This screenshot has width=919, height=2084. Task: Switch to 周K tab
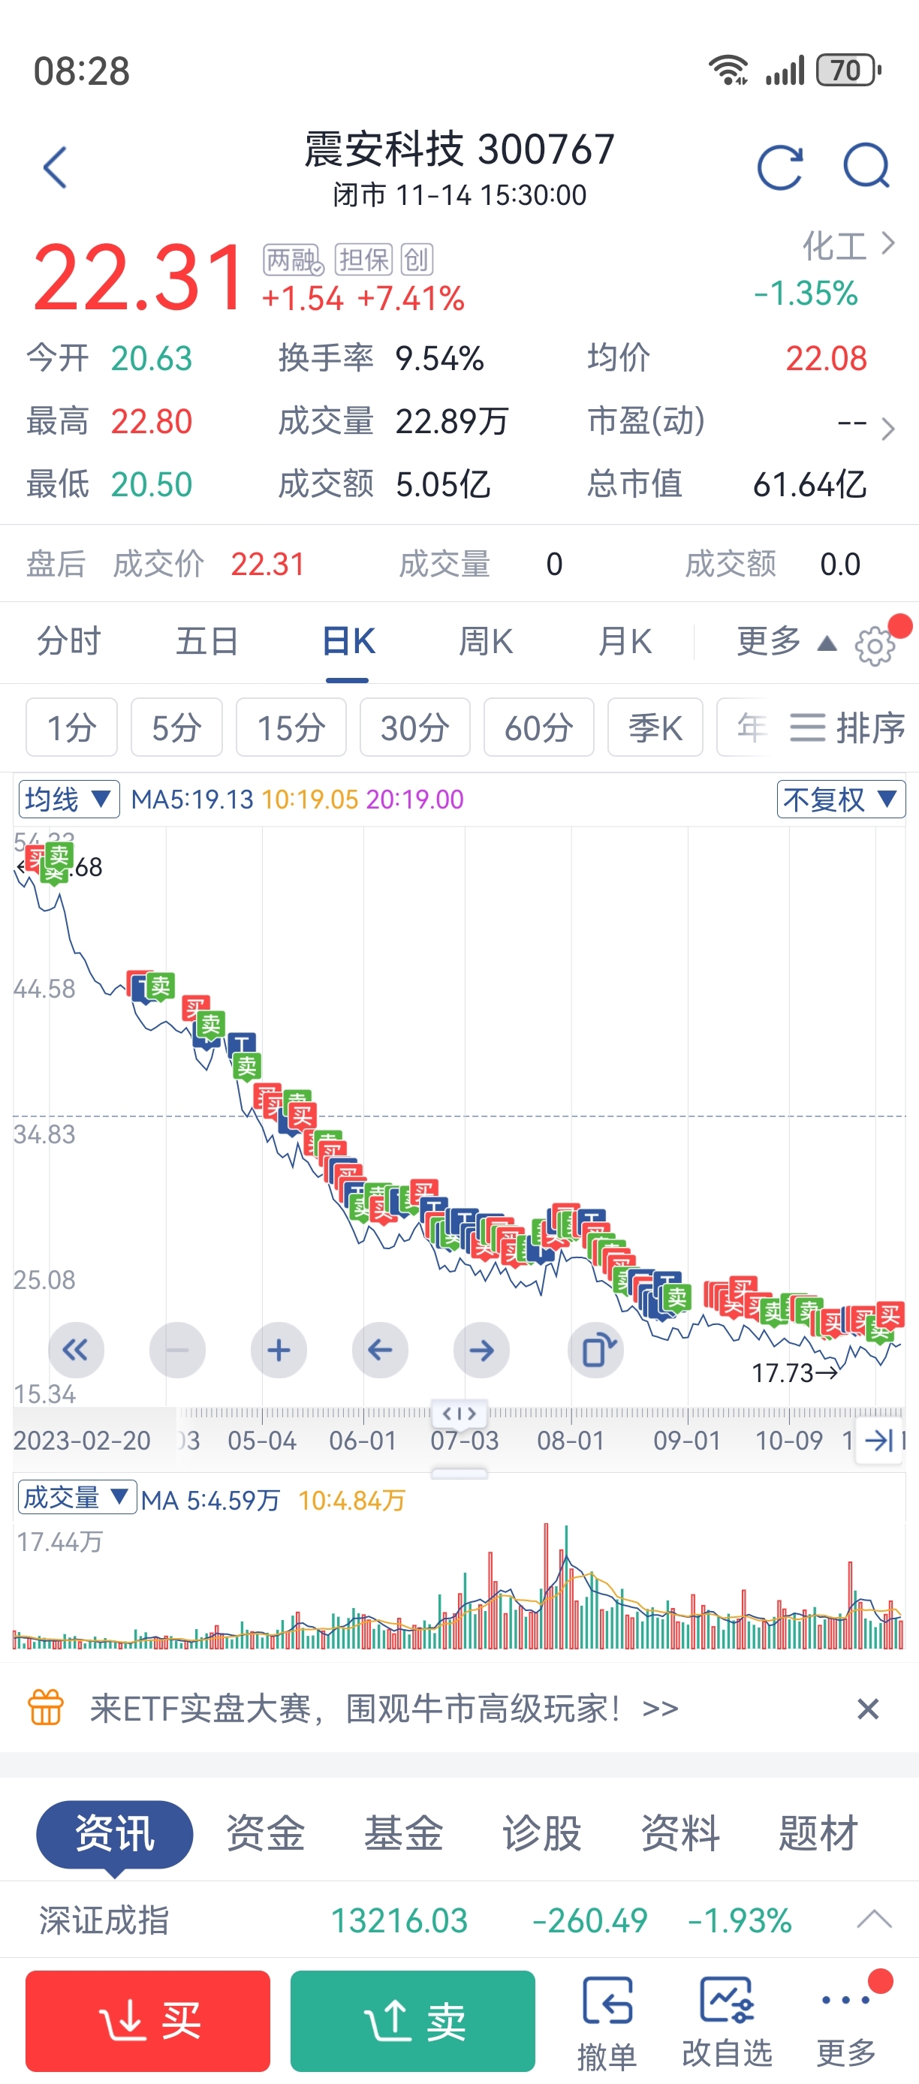[x=485, y=643]
